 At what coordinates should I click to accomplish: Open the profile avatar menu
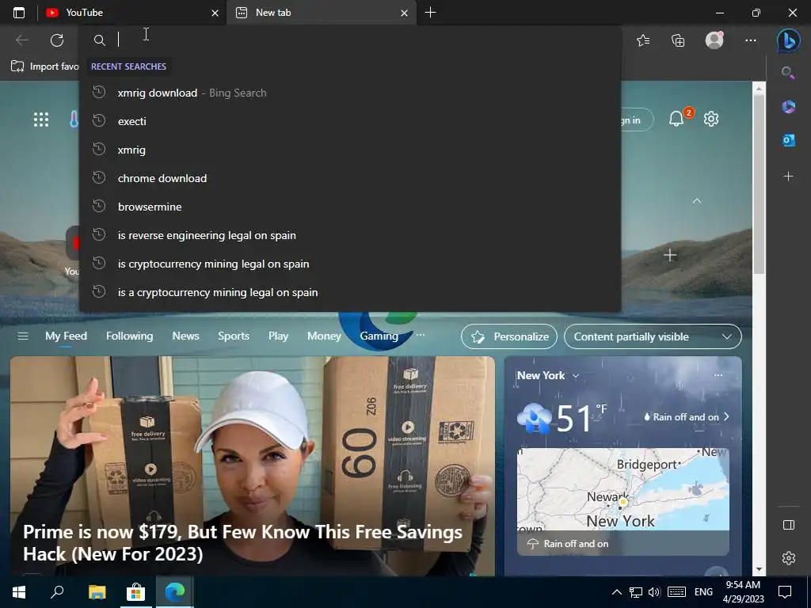tap(714, 40)
